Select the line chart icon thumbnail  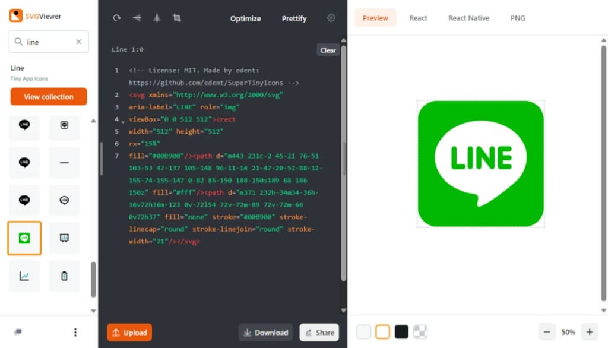tap(24, 276)
